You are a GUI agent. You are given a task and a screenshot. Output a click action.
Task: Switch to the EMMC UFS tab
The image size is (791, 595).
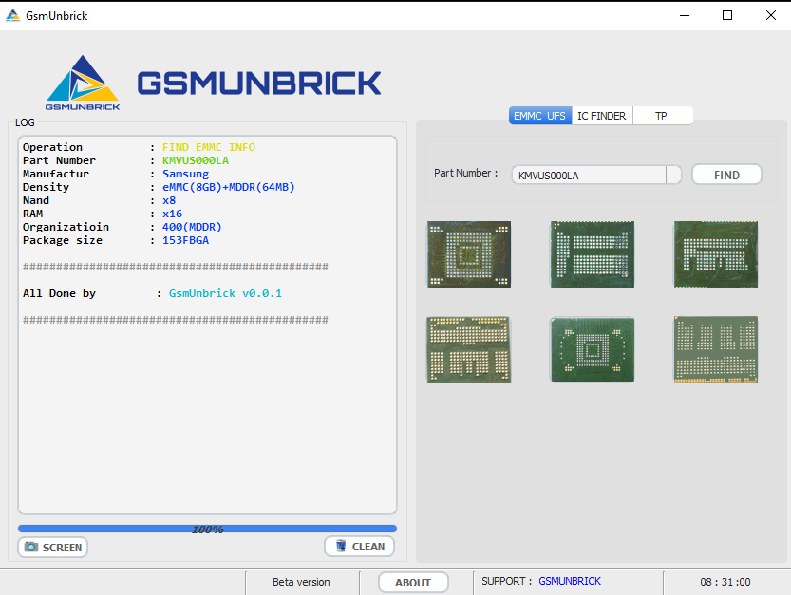[539, 116]
